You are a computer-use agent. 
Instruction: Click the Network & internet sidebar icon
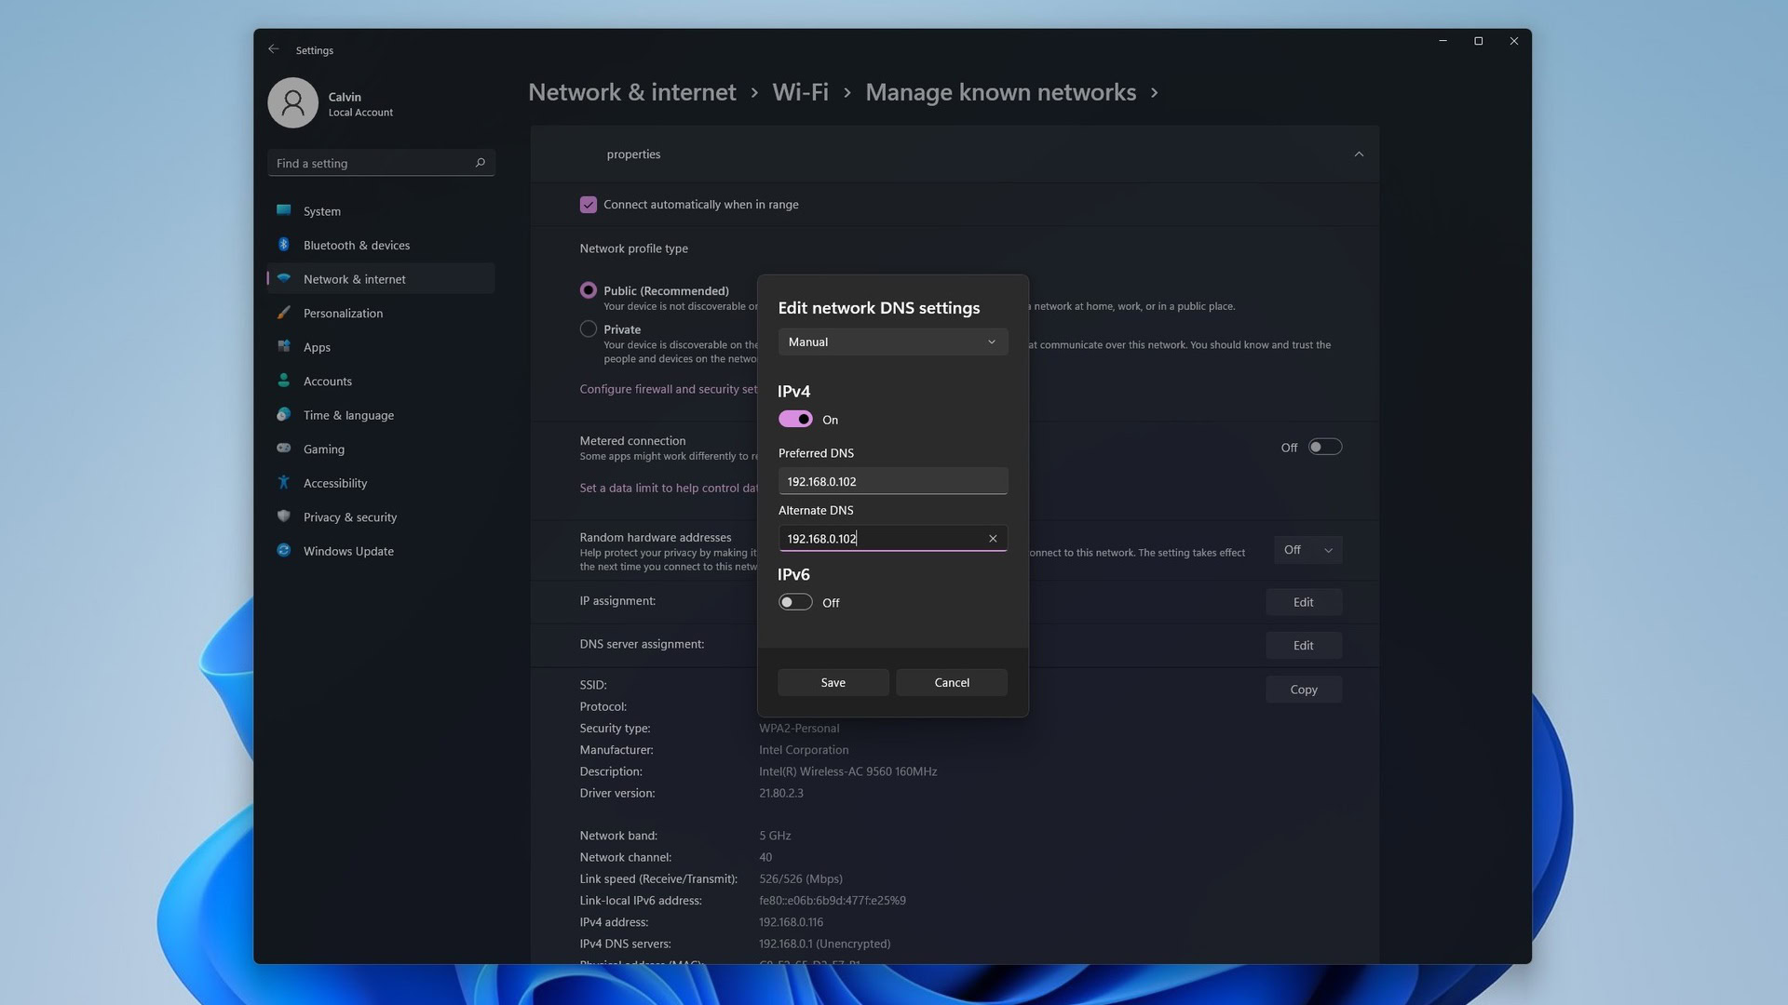(x=284, y=278)
